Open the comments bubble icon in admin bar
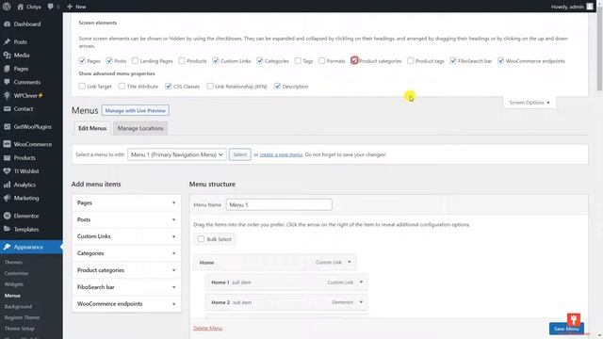Screen dimensions: 603x339 [50, 7]
